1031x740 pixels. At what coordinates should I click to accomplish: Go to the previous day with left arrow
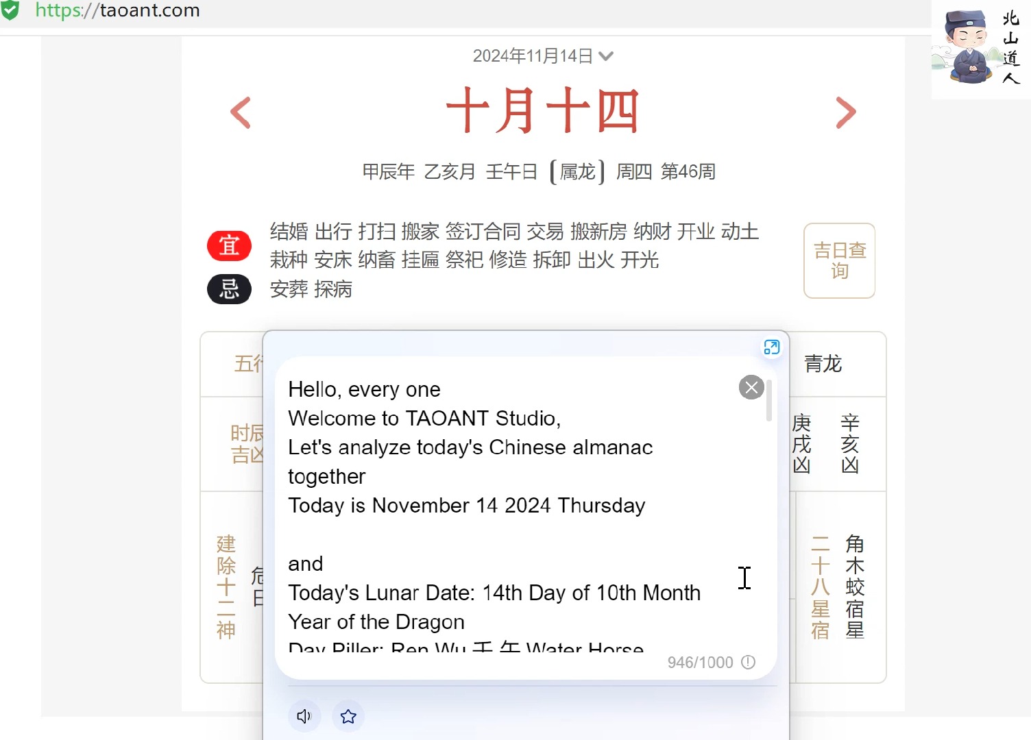241,113
